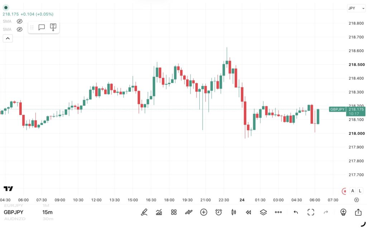
Task: Open the 15m timeframe selector
Action: click(47, 212)
